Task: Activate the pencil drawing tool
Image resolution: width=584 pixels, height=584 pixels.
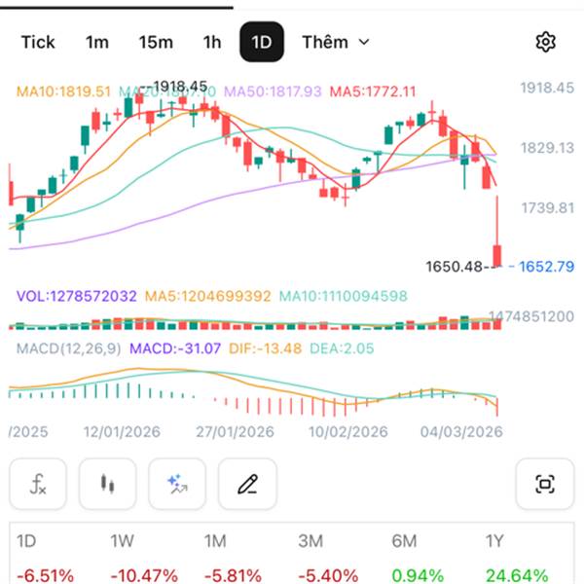Action: click(x=247, y=484)
